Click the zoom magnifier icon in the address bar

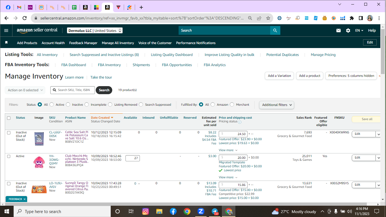[250, 18]
